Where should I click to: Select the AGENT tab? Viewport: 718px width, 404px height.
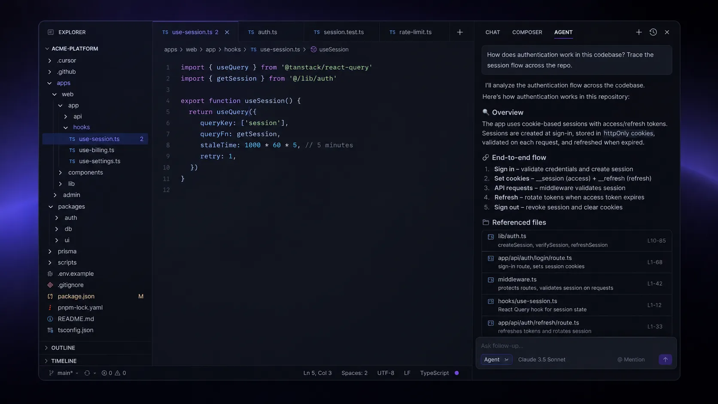tap(563, 32)
